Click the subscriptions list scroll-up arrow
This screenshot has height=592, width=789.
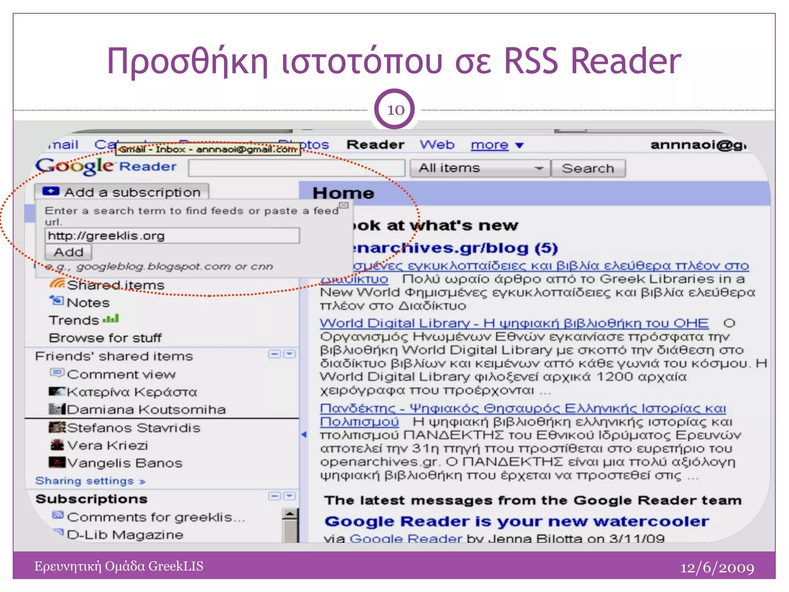coord(290,514)
